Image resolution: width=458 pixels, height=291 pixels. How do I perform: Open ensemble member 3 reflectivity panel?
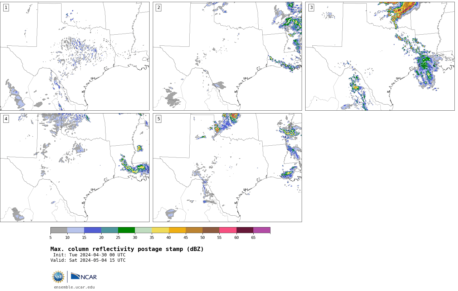tap(380, 56)
